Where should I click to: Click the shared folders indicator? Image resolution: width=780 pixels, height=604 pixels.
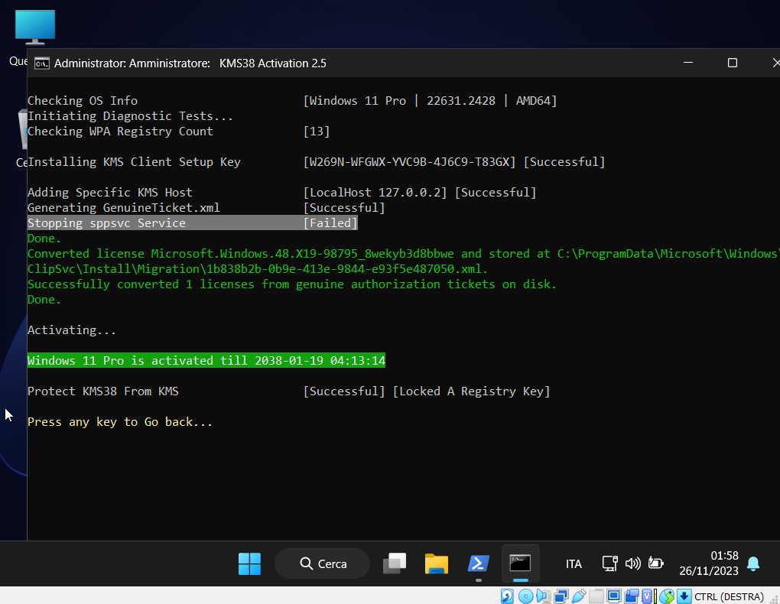[596, 596]
